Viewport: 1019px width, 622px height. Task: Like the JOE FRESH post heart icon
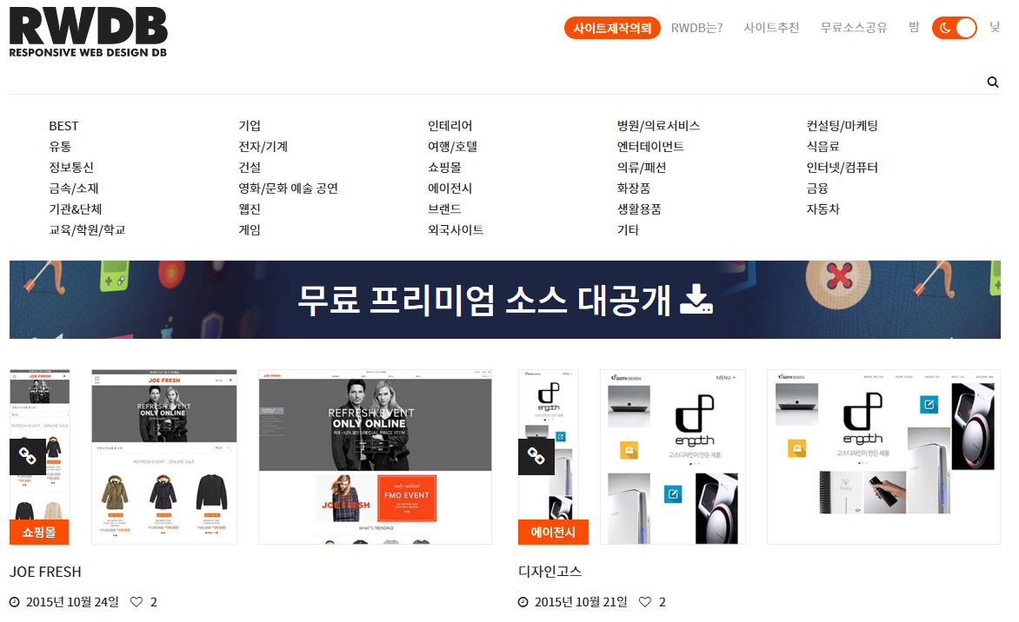click(x=137, y=602)
